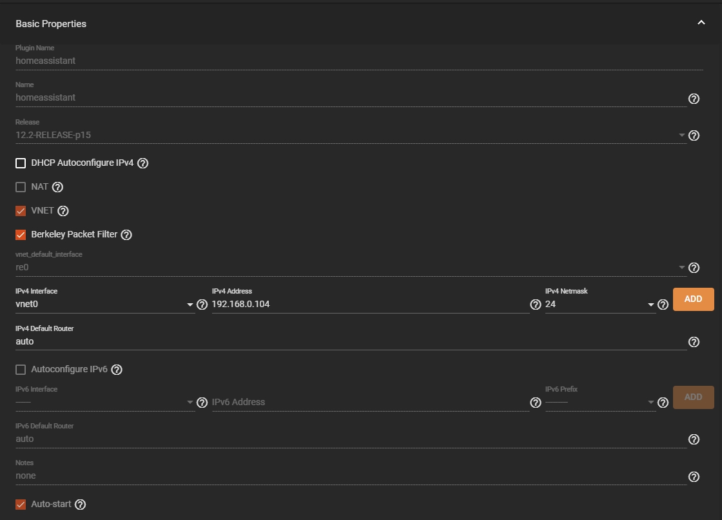
Task: Disable the Auto-start checkbox
Action: coord(21,505)
